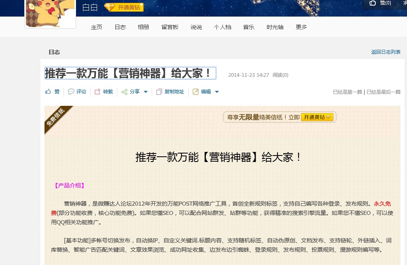Click the 评论 comment bubble icon
The height and width of the screenshot is (265, 407).
[x=72, y=92]
